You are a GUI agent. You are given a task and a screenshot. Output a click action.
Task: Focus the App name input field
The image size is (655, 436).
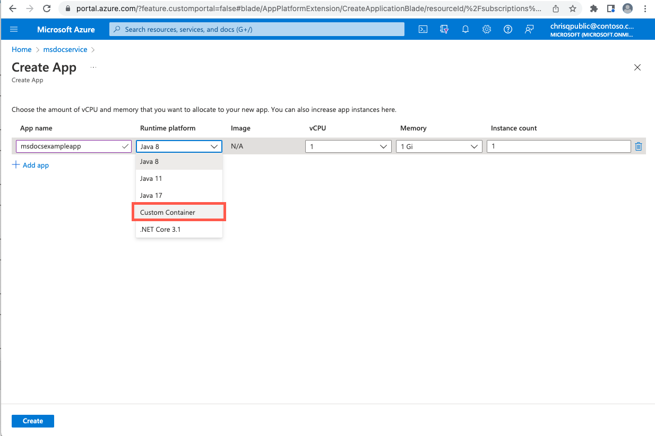(74, 146)
